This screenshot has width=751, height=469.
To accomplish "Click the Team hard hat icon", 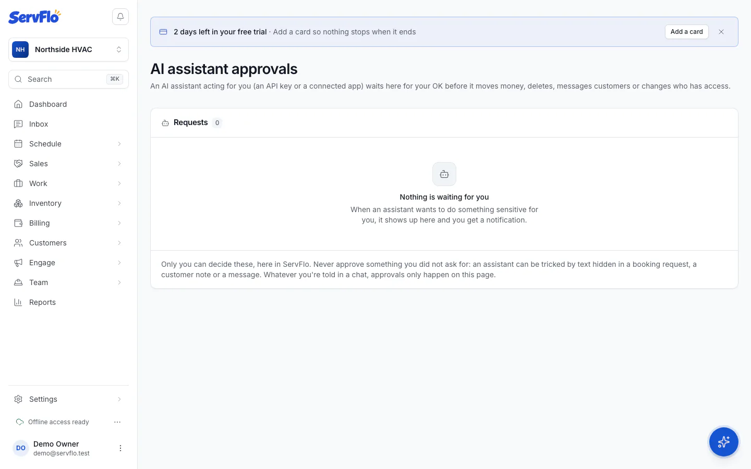I will 18,282.
